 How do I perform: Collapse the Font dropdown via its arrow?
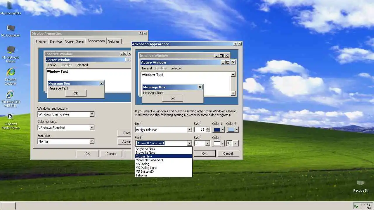189,143
